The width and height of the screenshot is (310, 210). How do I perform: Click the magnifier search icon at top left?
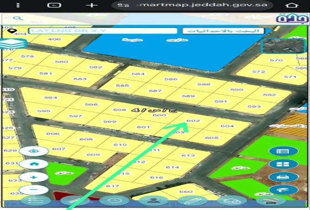point(18,19)
